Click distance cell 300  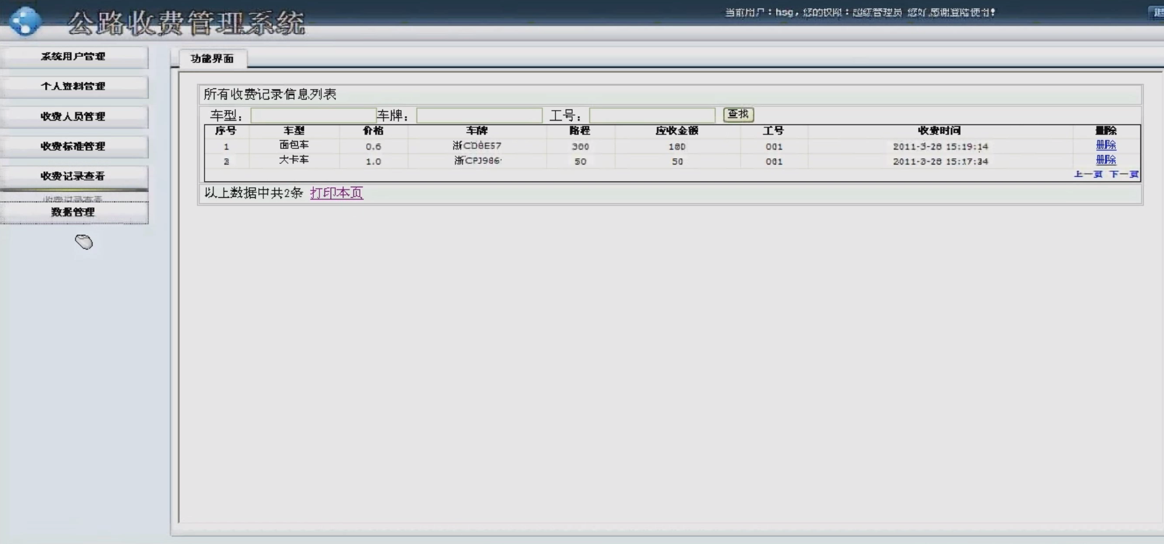coord(580,147)
